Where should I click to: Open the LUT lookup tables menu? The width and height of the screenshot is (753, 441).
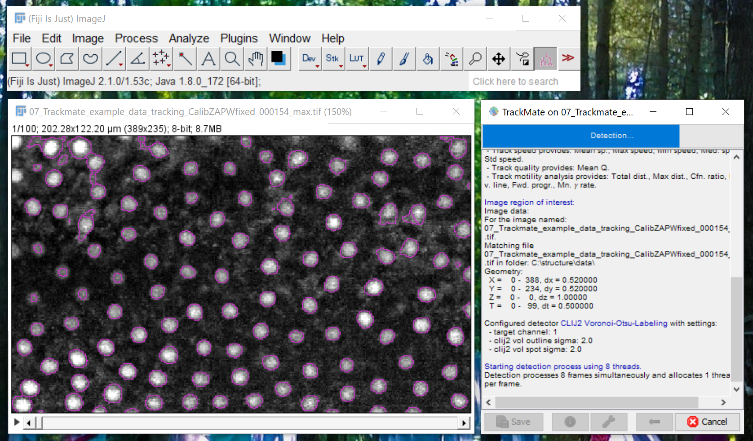[357, 59]
